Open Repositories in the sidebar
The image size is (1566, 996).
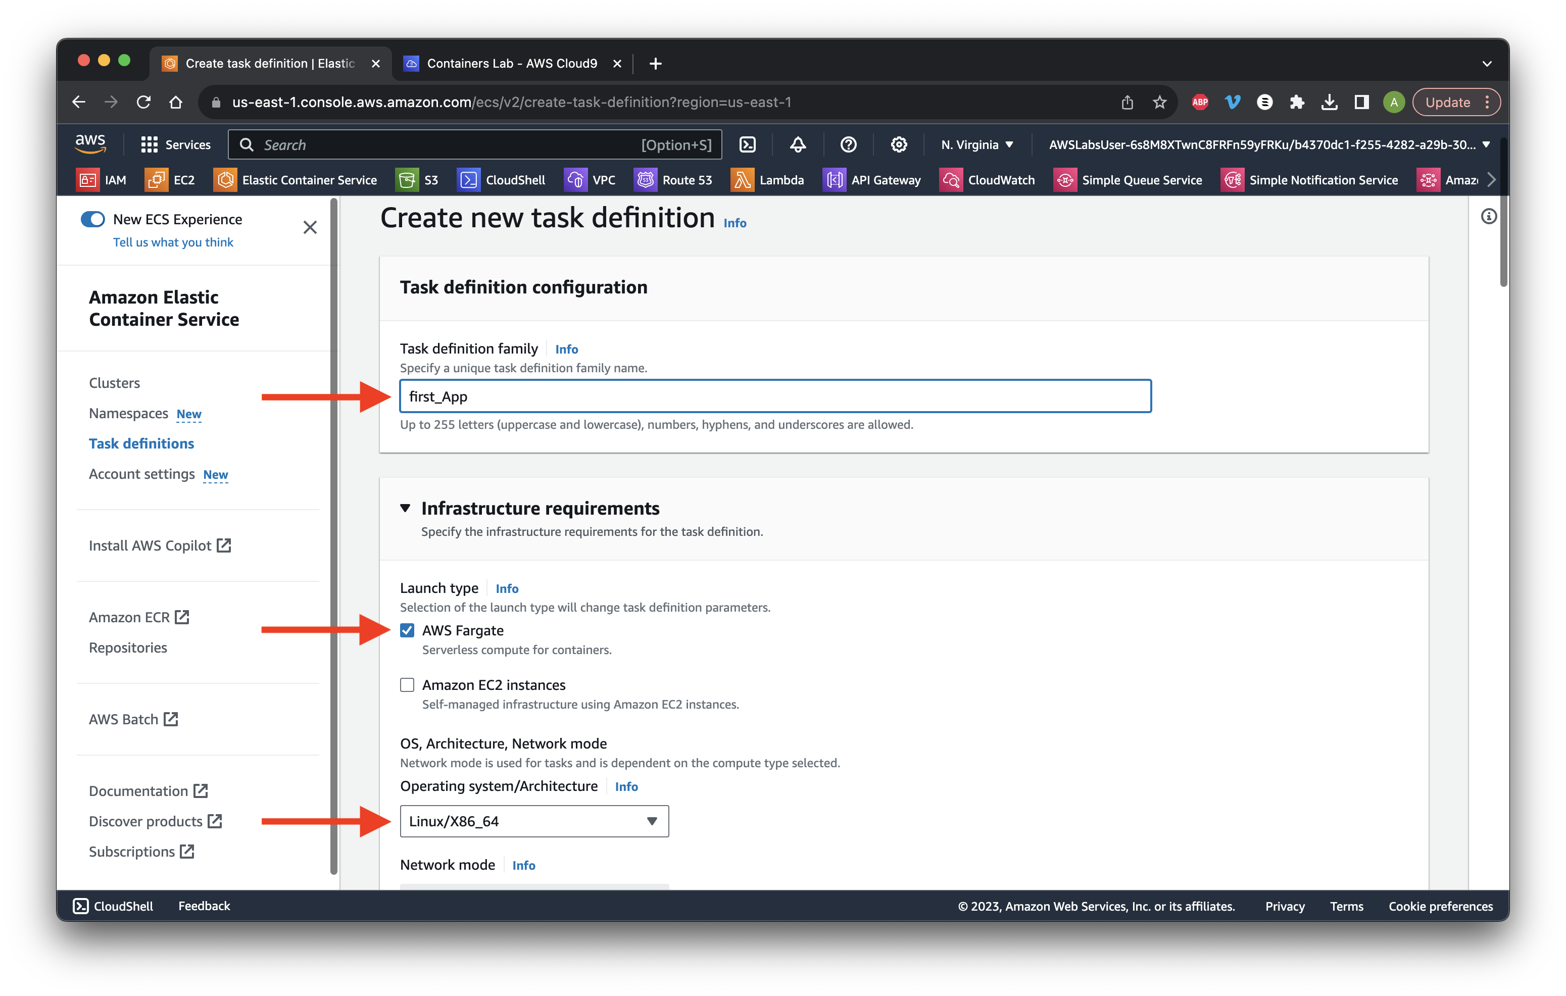point(127,648)
